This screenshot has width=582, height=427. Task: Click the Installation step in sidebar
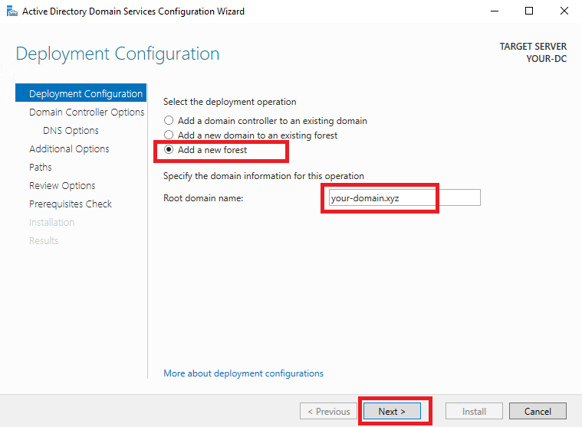(51, 222)
